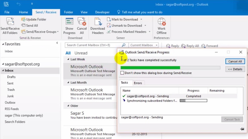Screen dimensions: 248x139
Task: Click the overall green progress bar
Action: 170,67
